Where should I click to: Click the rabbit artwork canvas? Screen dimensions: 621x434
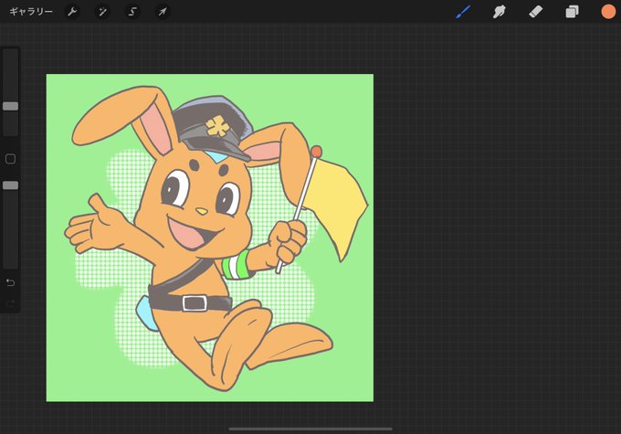[x=210, y=238]
